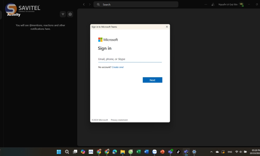
Task: Open Microsoft Edge from the taskbar
Action: [x=115, y=152]
